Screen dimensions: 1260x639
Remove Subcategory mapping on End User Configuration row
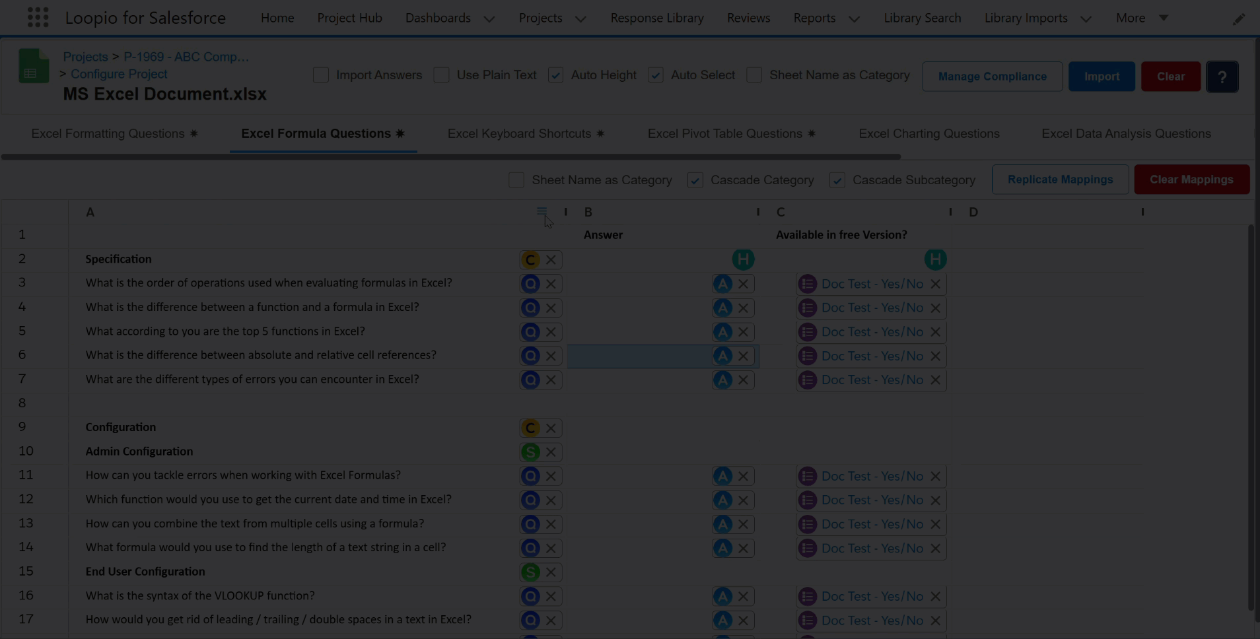[x=551, y=572]
